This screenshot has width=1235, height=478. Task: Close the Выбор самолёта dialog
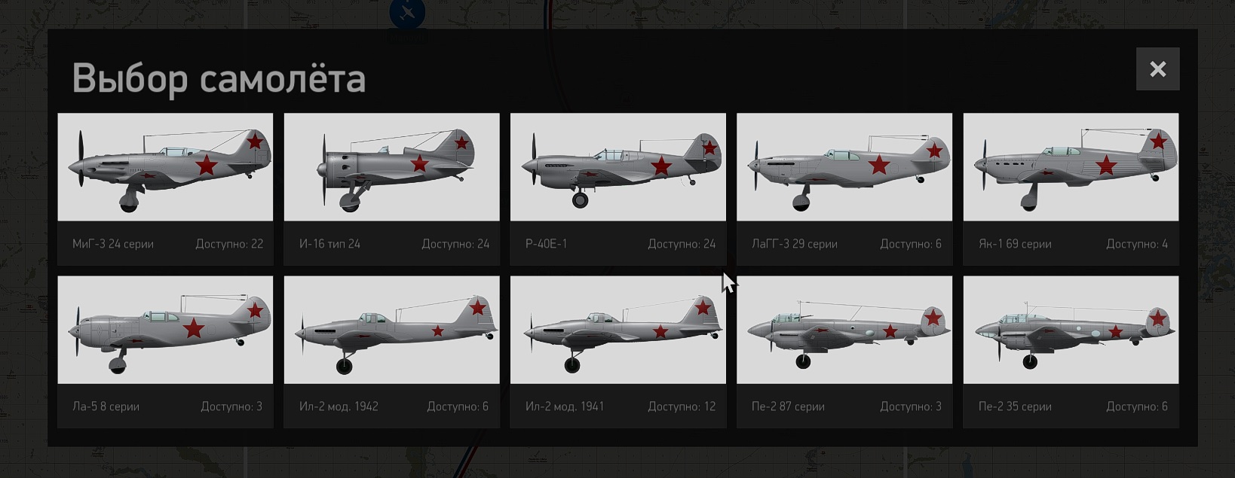1158,69
